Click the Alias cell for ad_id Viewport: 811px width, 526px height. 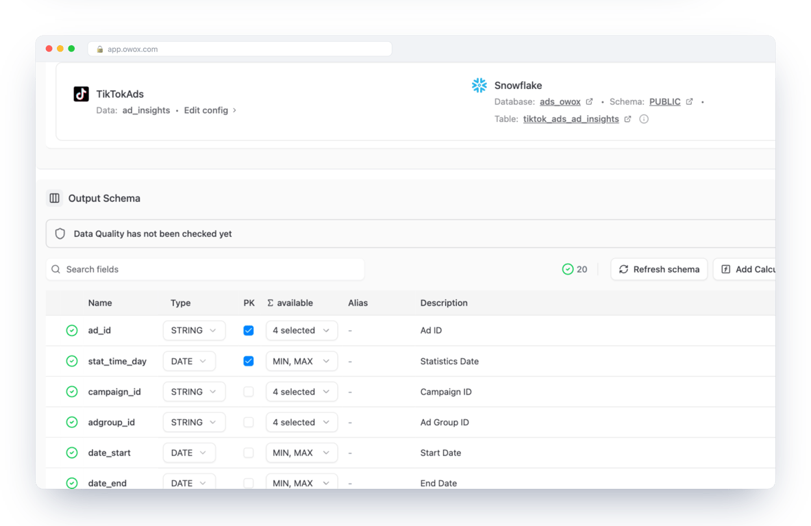(x=350, y=331)
